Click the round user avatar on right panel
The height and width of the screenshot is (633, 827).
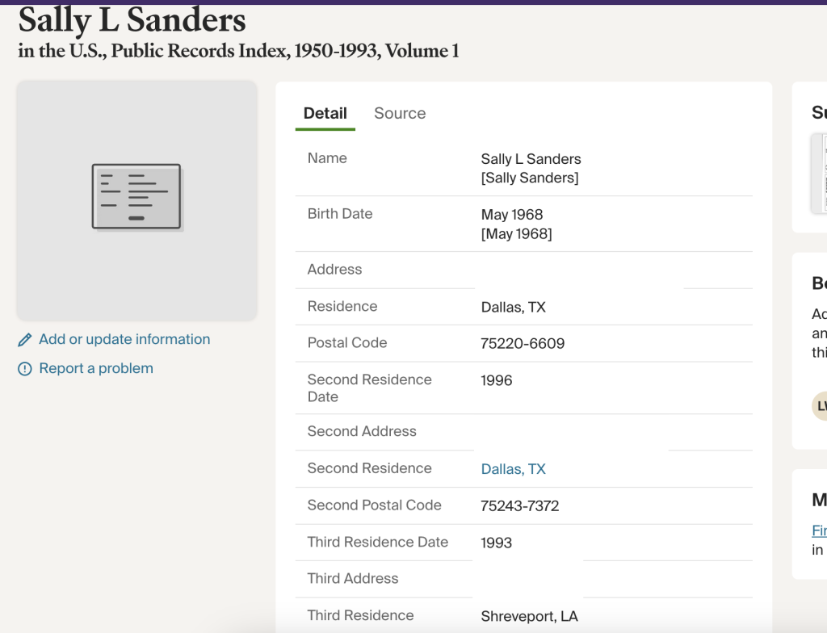(x=820, y=405)
